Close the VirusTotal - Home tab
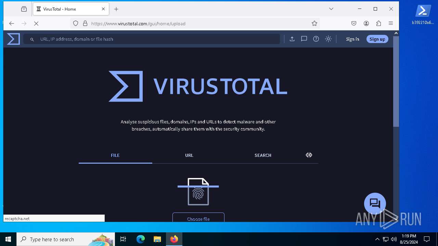Screen dimensions: 438x246 pos(103,9)
